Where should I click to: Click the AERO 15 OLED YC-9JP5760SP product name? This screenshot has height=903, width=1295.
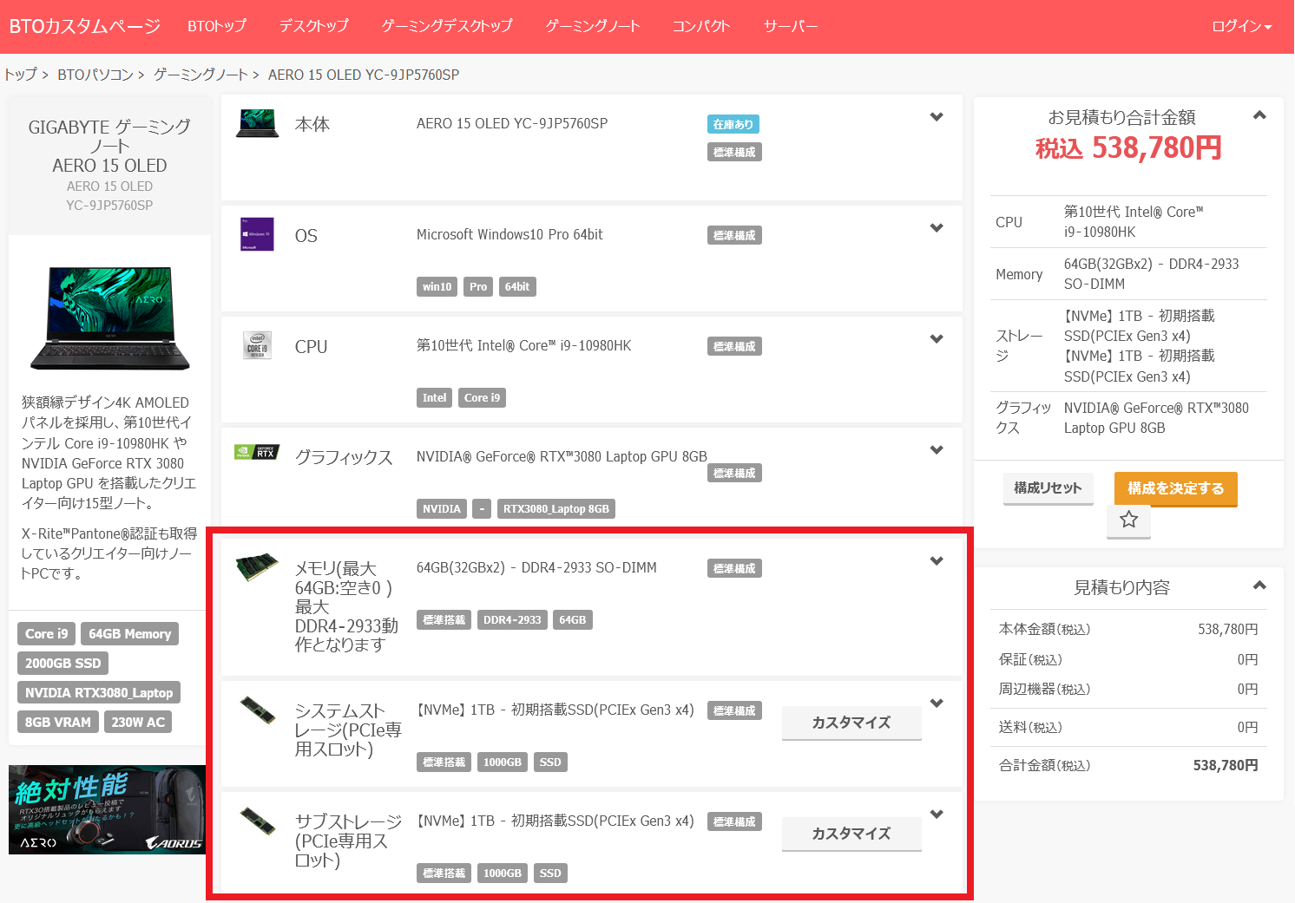512,123
